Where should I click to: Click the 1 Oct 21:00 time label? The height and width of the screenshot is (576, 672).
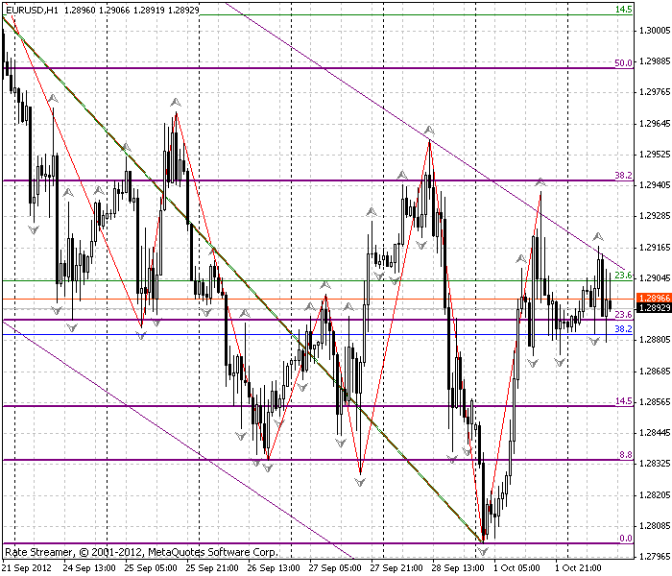[578, 568]
